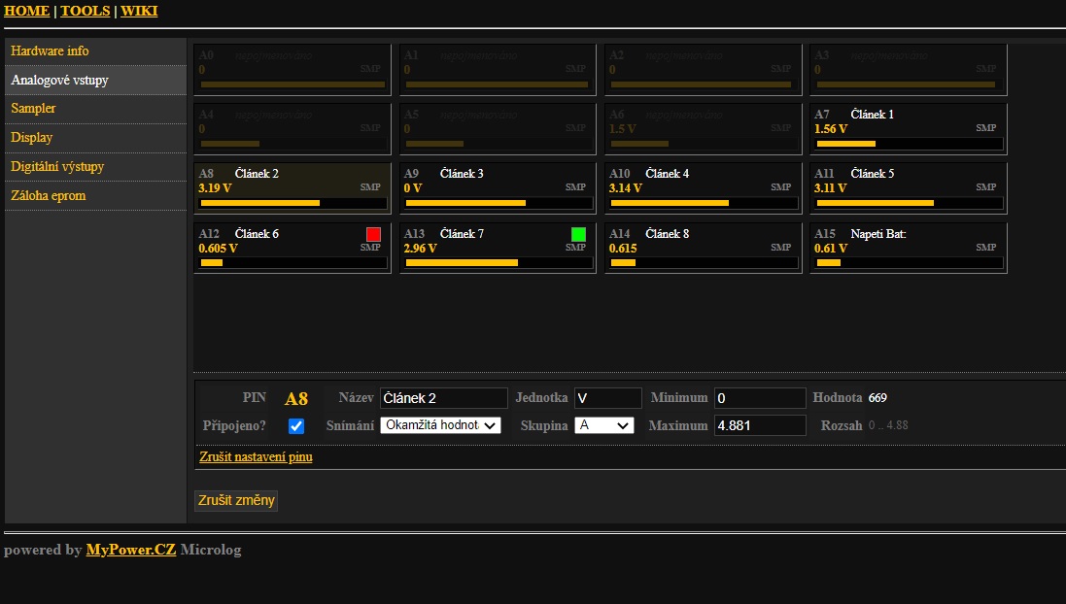
Task: Select the A14 Článek 8 input tile
Action: 702,249
